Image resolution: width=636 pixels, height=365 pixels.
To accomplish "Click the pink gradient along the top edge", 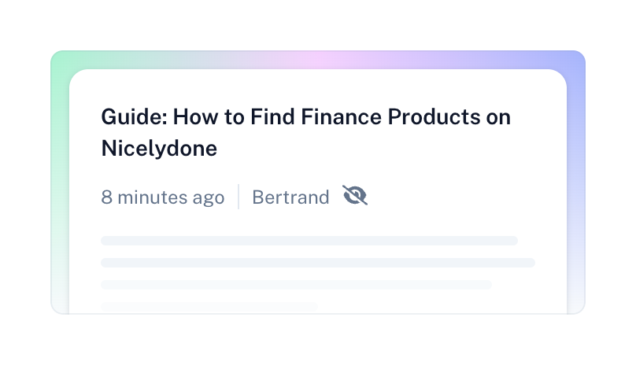I will [323, 60].
